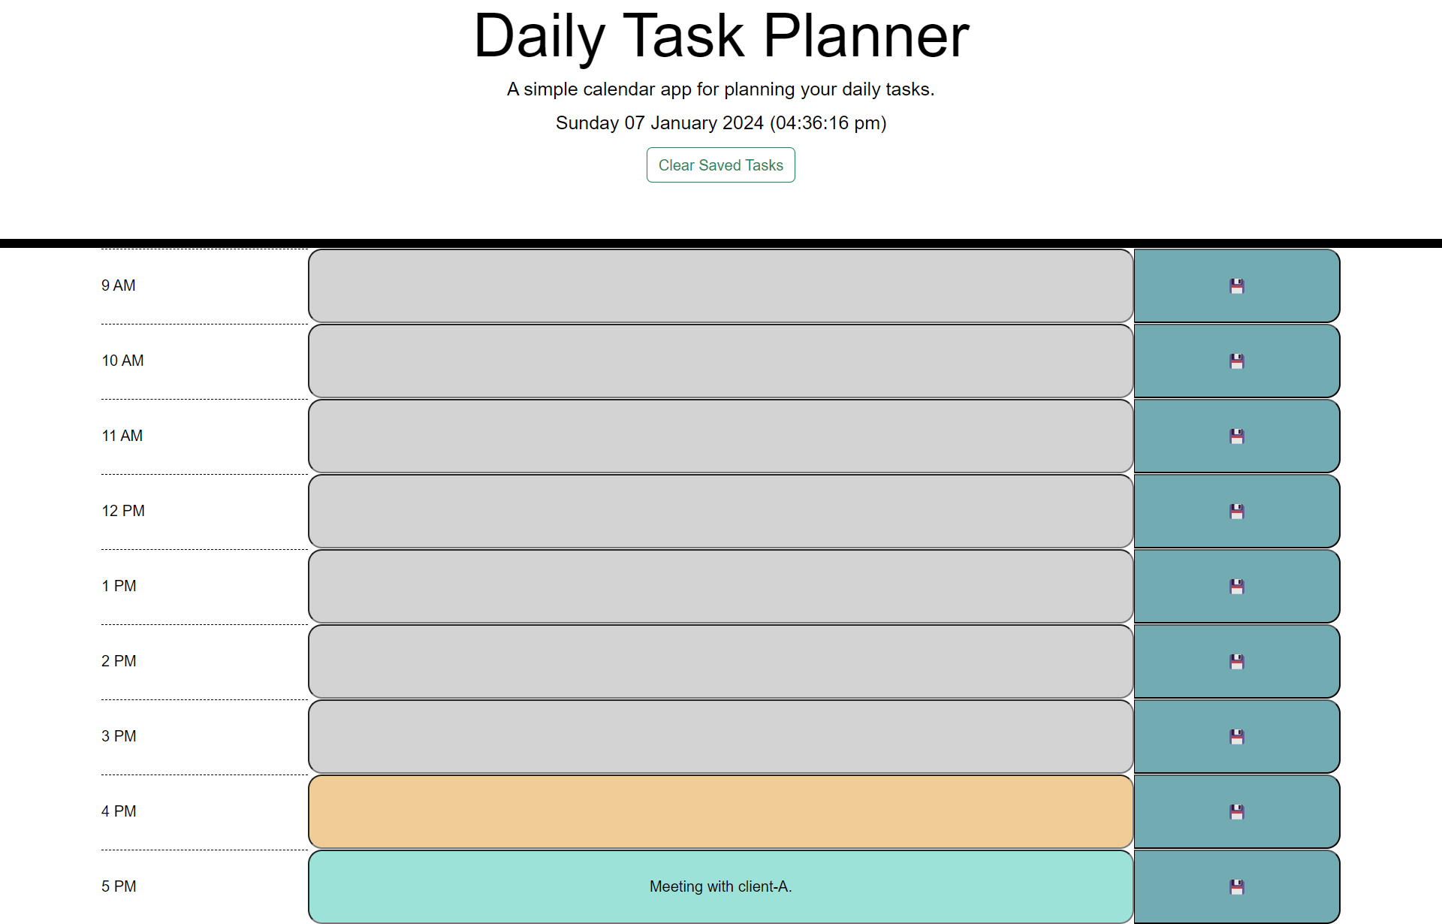
Task: Focus the 9 AM task text field
Action: (x=721, y=285)
